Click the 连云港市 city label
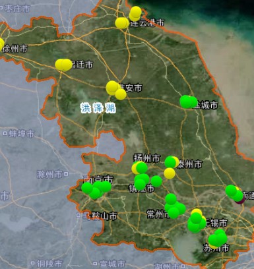 click(147, 23)
